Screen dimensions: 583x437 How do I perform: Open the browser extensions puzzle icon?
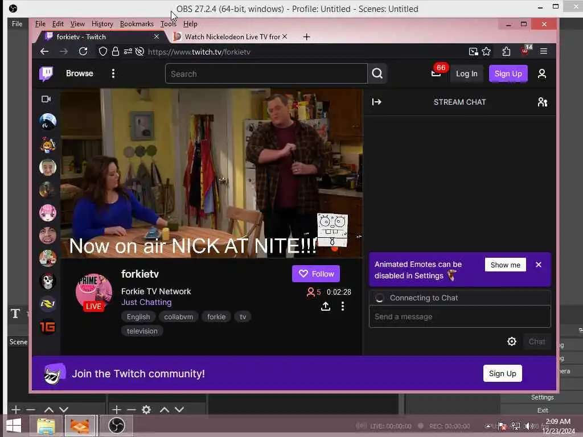coord(506,52)
